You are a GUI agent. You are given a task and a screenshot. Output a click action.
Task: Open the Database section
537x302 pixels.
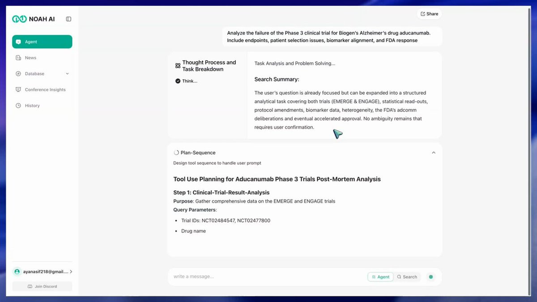42,74
